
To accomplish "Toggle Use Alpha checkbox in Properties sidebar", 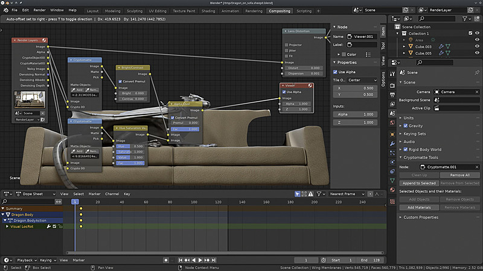I will coord(335,72).
